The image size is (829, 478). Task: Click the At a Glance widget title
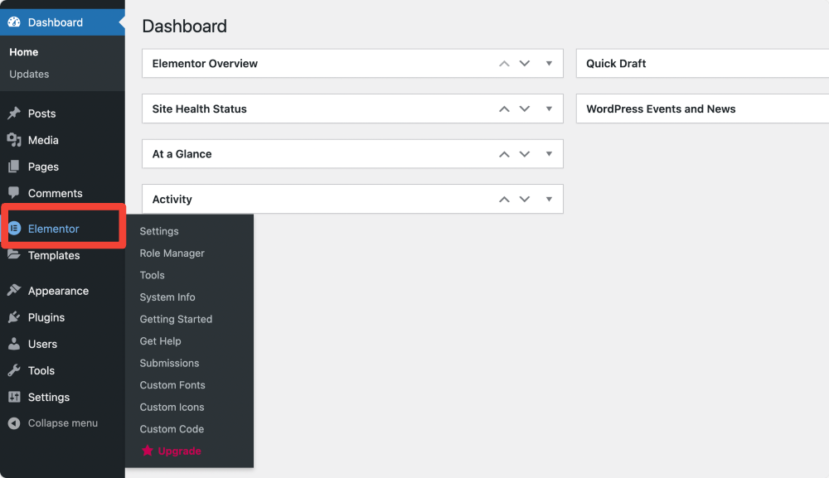(x=182, y=154)
